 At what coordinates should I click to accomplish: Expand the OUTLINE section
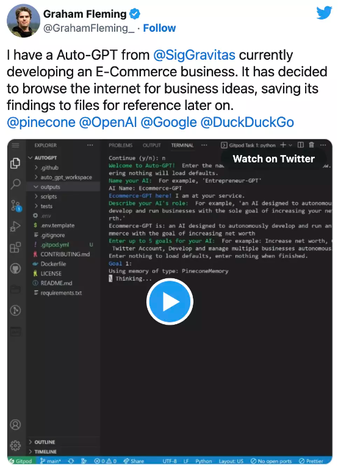[x=42, y=442]
